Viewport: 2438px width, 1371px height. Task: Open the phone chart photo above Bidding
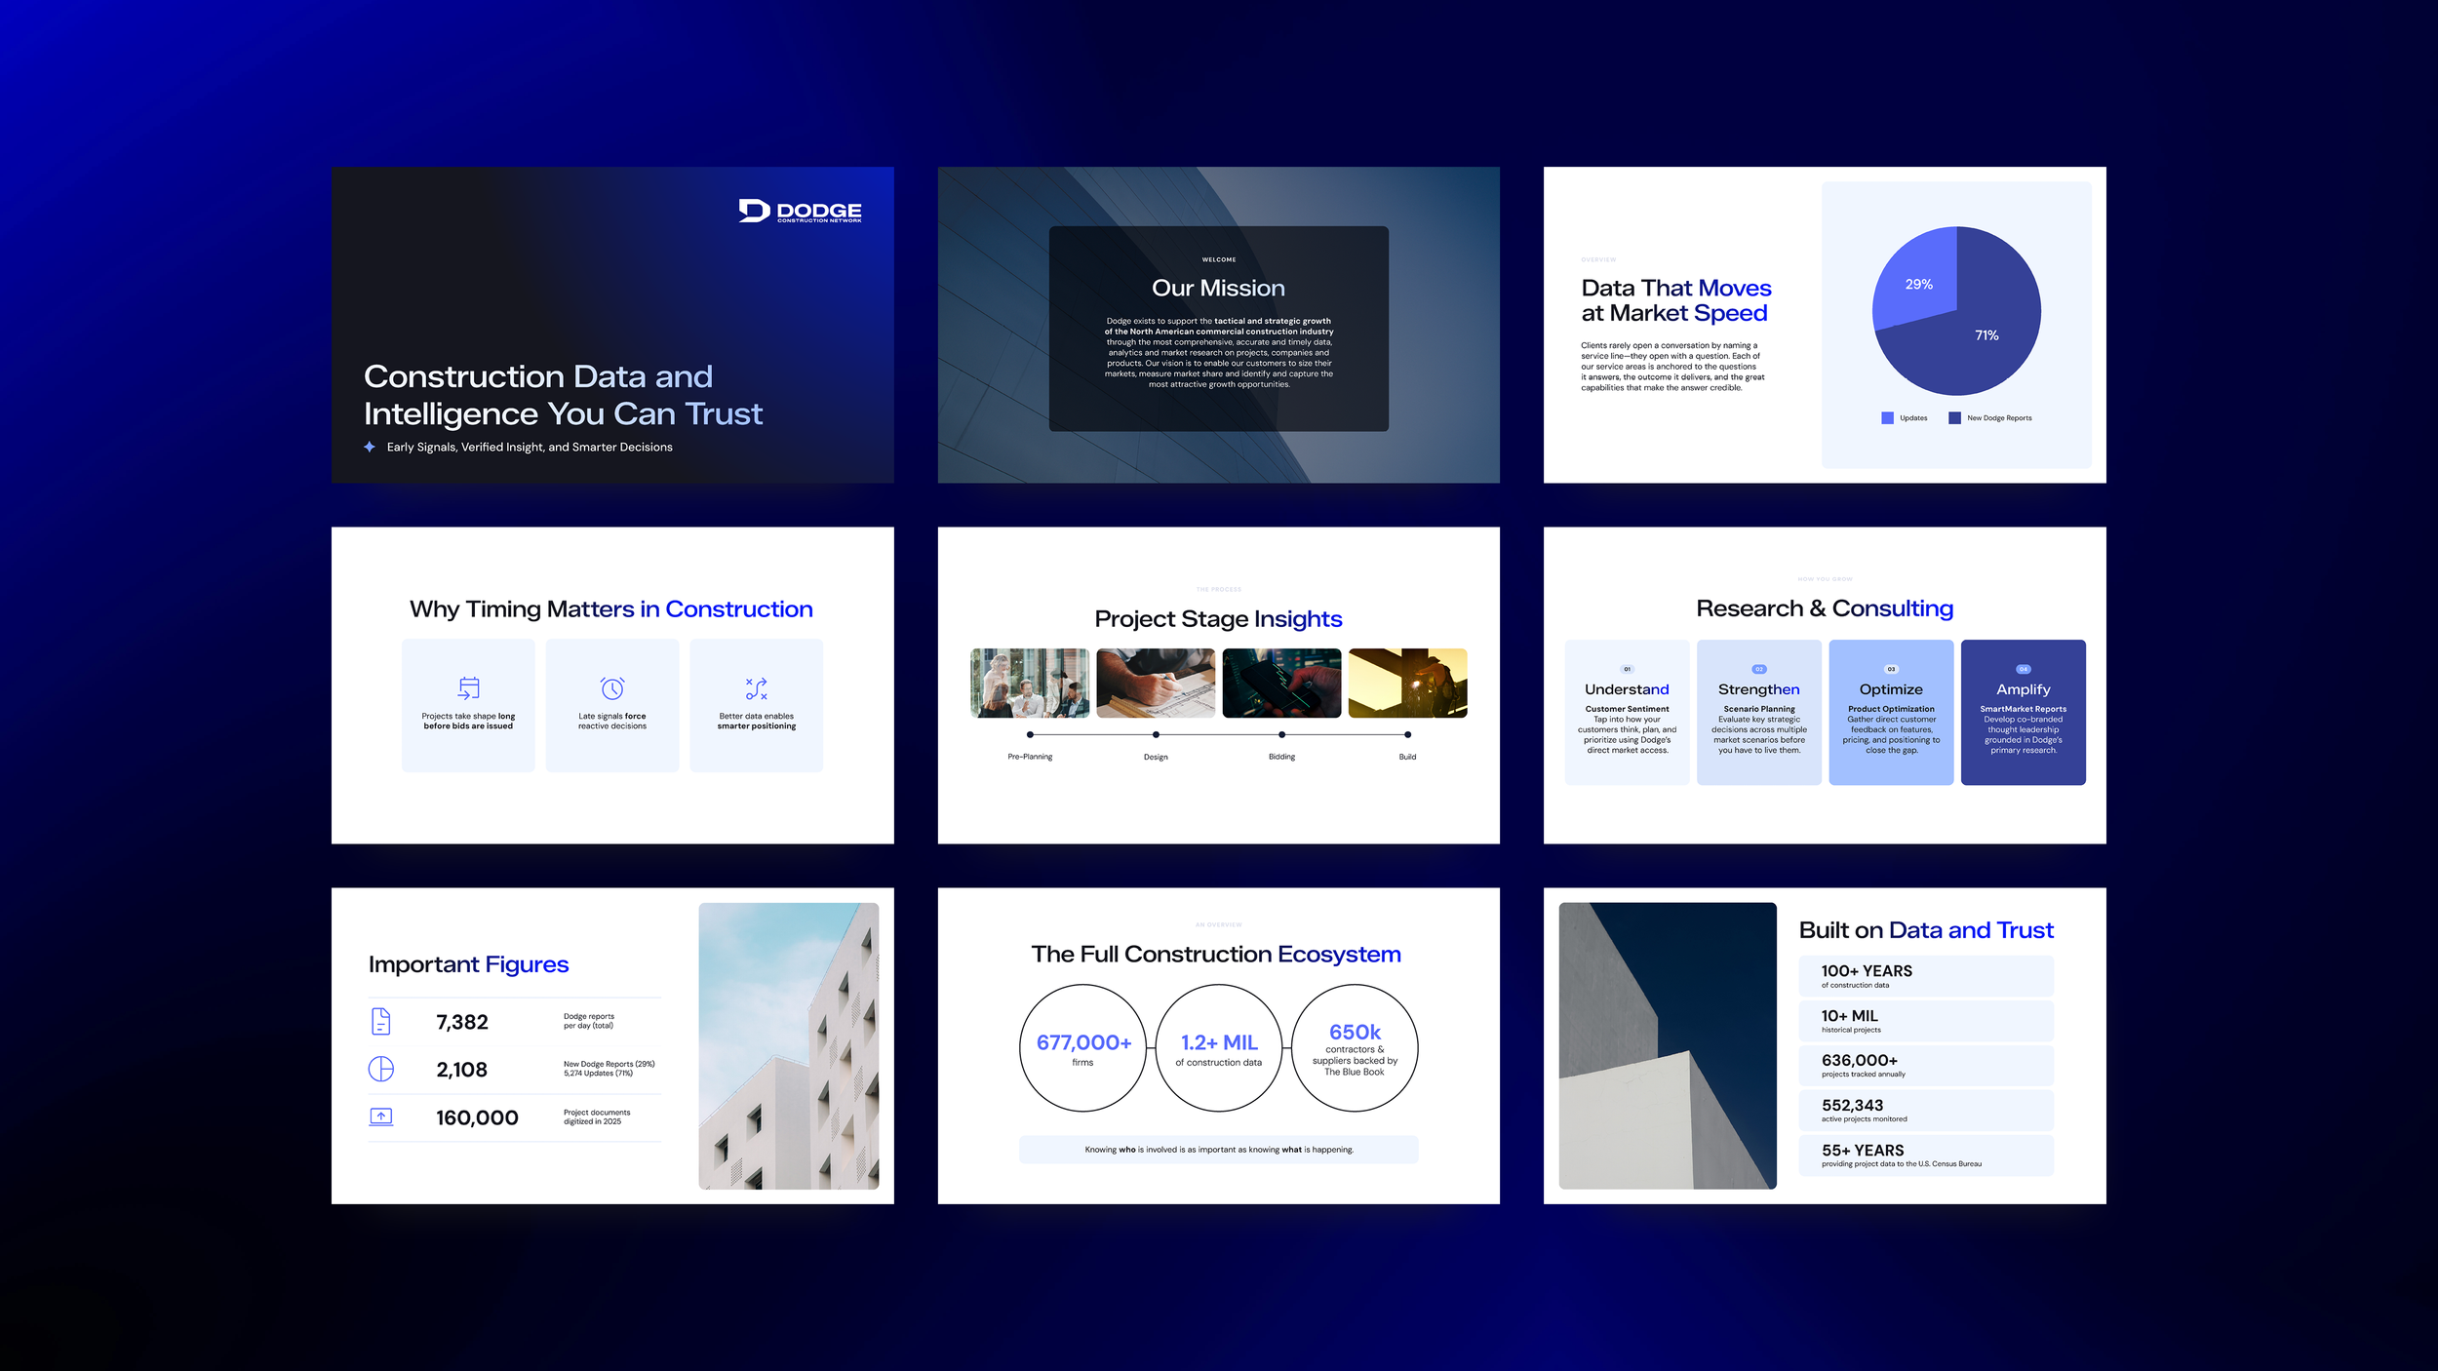tap(1281, 683)
